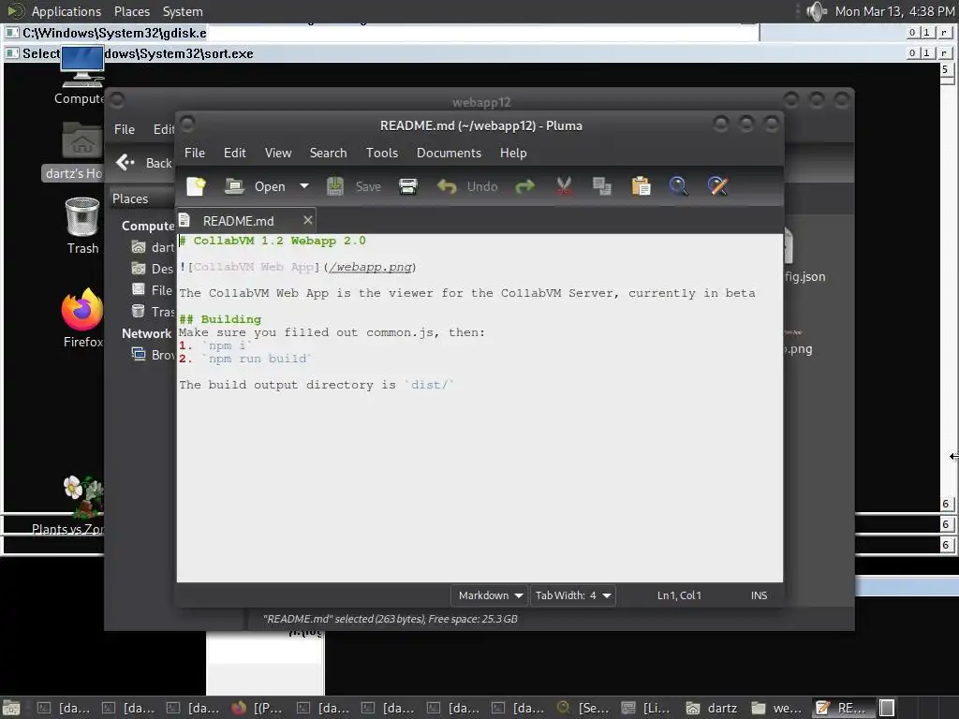Screen dimensions: 959x719
Task: Save the README.md document
Action: [x=353, y=186]
